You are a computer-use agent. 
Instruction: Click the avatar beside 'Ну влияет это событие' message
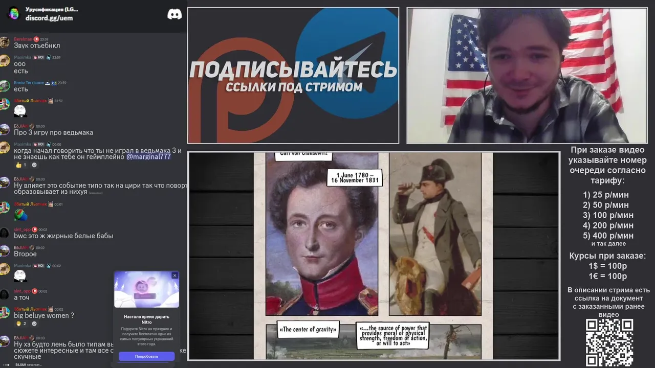pos(5,182)
